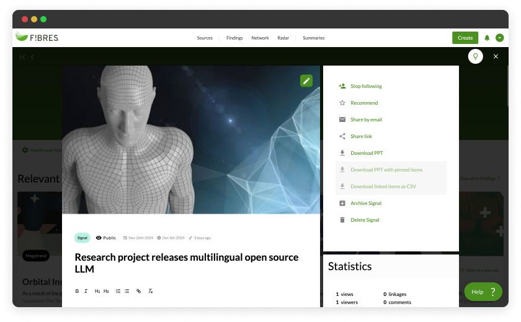Click the 1 viewers statistic
This screenshot has height=322, width=521.
tap(347, 302)
